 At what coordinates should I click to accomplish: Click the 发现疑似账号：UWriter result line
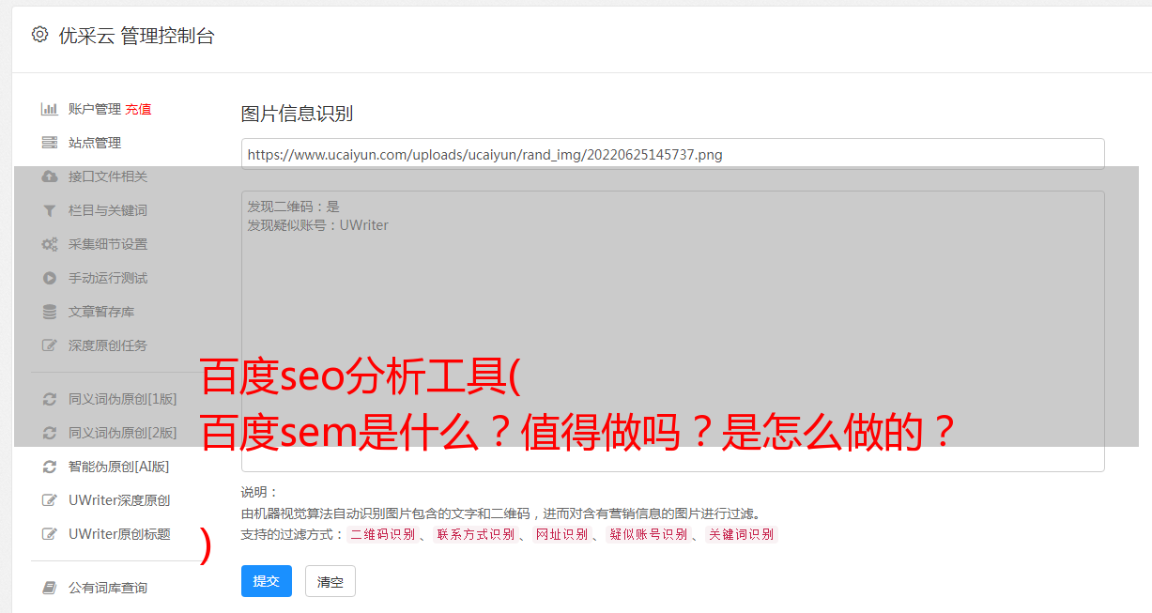point(318,225)
